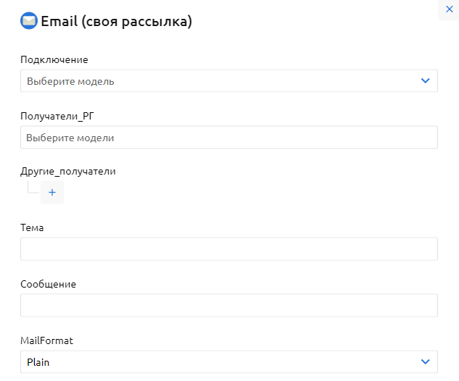
Task: Click the Другие_получатели section label
Action: pos(68,172)
